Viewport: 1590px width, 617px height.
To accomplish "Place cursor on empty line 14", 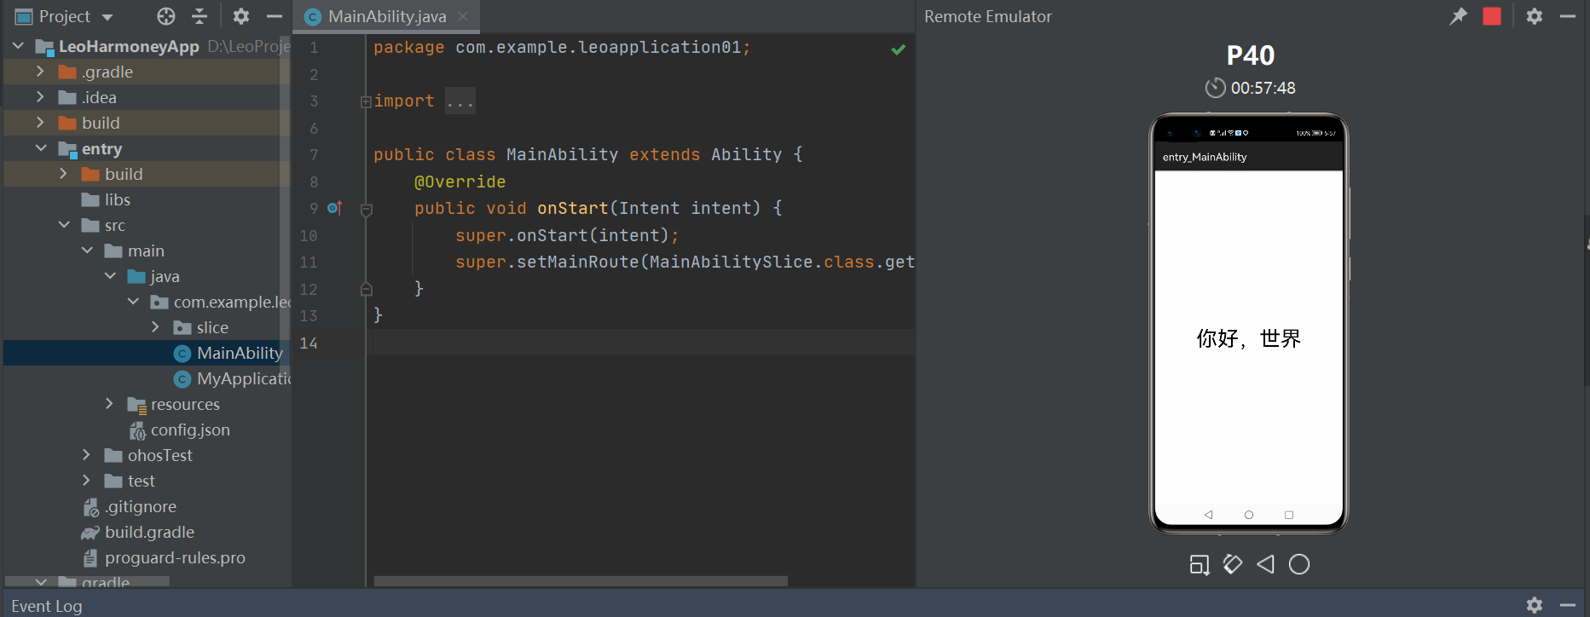I will (643, 343).
